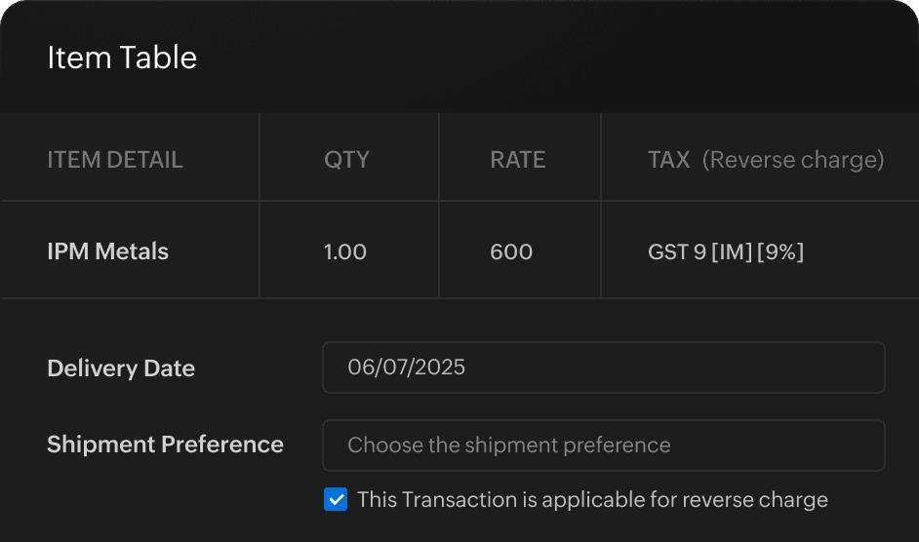
Task: Click the "(Reverse charge)" note in tax header
Action: [x=793, y=160]
